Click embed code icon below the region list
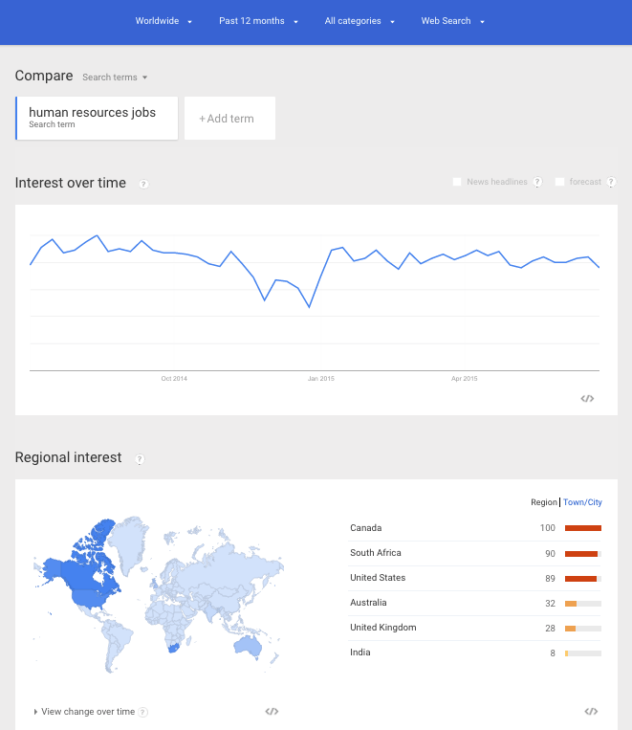This screenshot has width=632, height=730. (x=591, y=711)
